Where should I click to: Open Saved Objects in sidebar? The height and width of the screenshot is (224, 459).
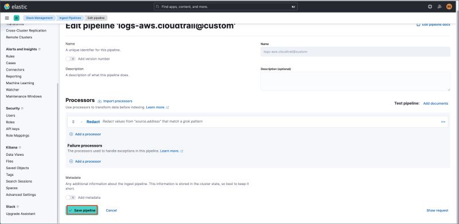coord(17,168)
